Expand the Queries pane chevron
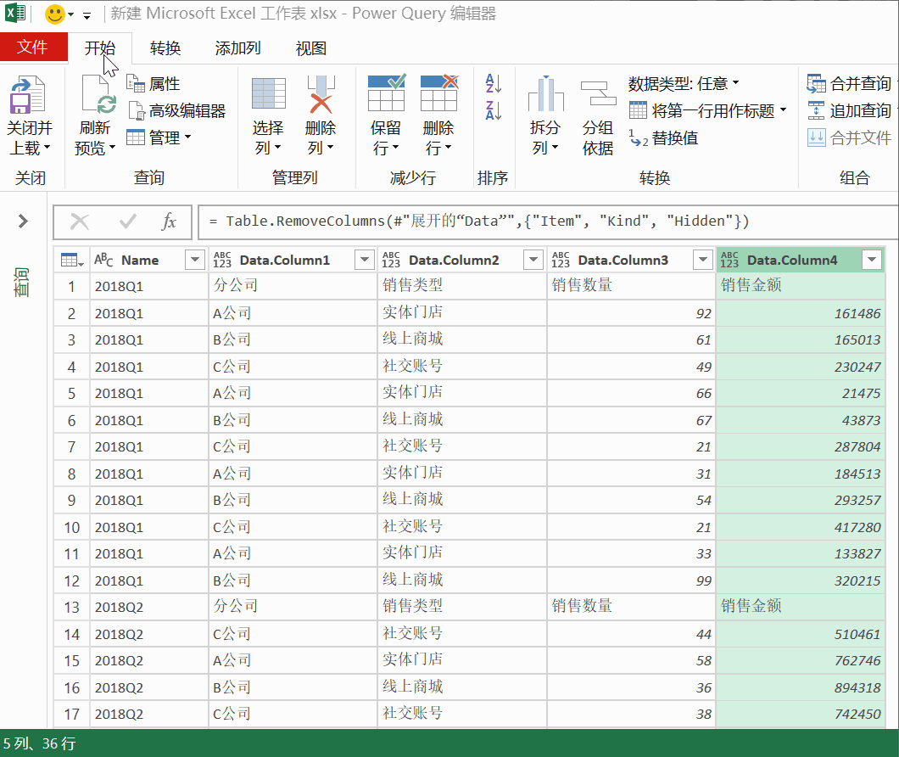Image resolution: width=899 pixels, height=757 pixels. 23,221
